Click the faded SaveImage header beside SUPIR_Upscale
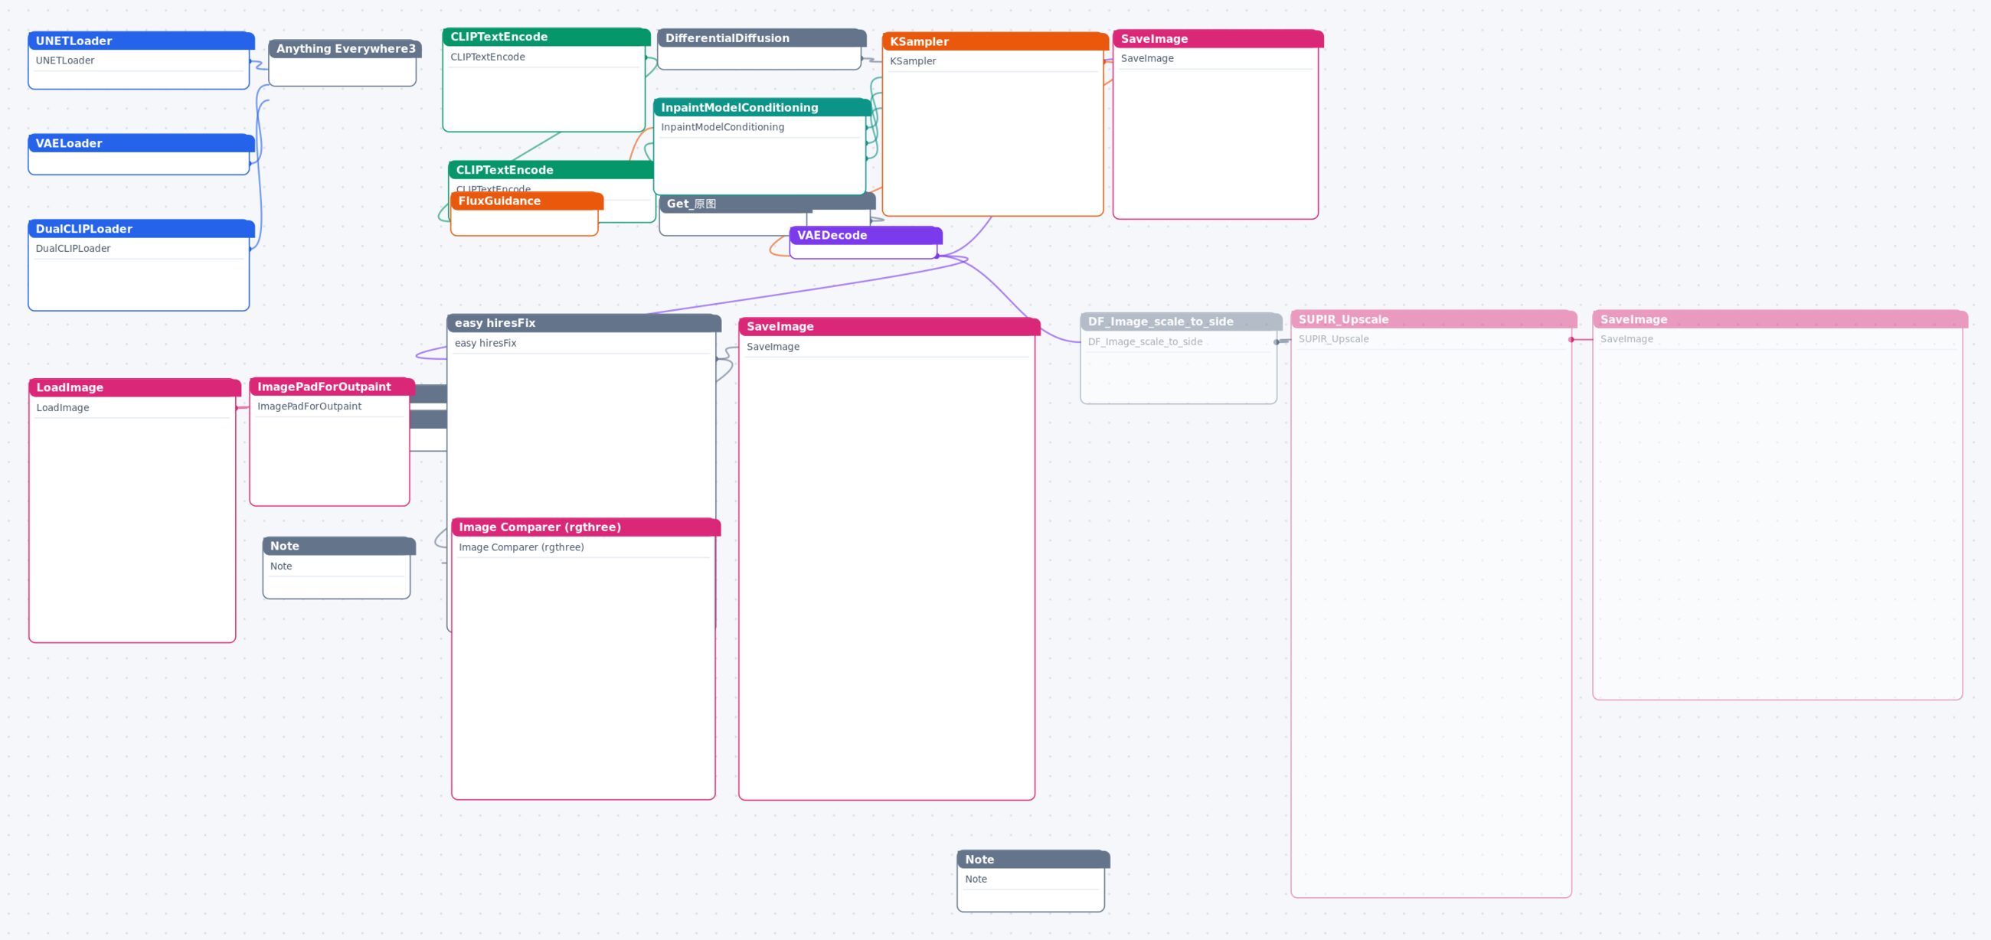This screenshot has width=1991, height=940. [x=1780, y=319]
